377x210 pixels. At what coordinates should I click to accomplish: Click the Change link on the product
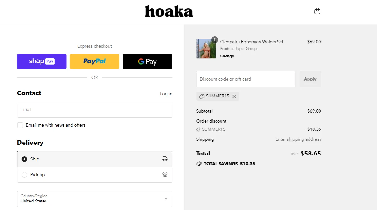227,56
